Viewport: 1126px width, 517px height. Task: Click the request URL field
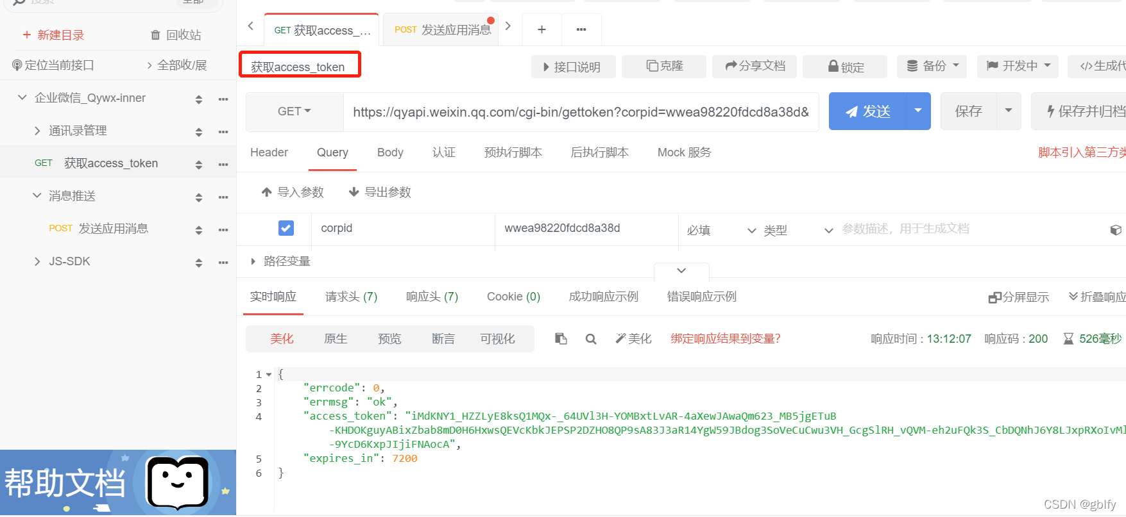[x=581, y=112]
